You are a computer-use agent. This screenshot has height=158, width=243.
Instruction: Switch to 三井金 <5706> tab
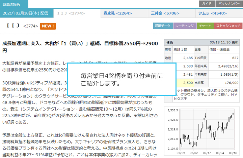(172, 13)
